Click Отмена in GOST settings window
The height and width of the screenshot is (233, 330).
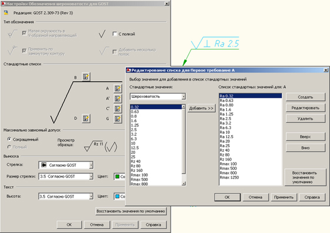[97, 225]
